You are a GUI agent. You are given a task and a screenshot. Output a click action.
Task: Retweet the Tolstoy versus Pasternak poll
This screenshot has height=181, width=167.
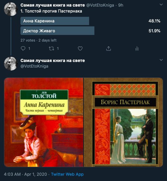pos(51,48)
